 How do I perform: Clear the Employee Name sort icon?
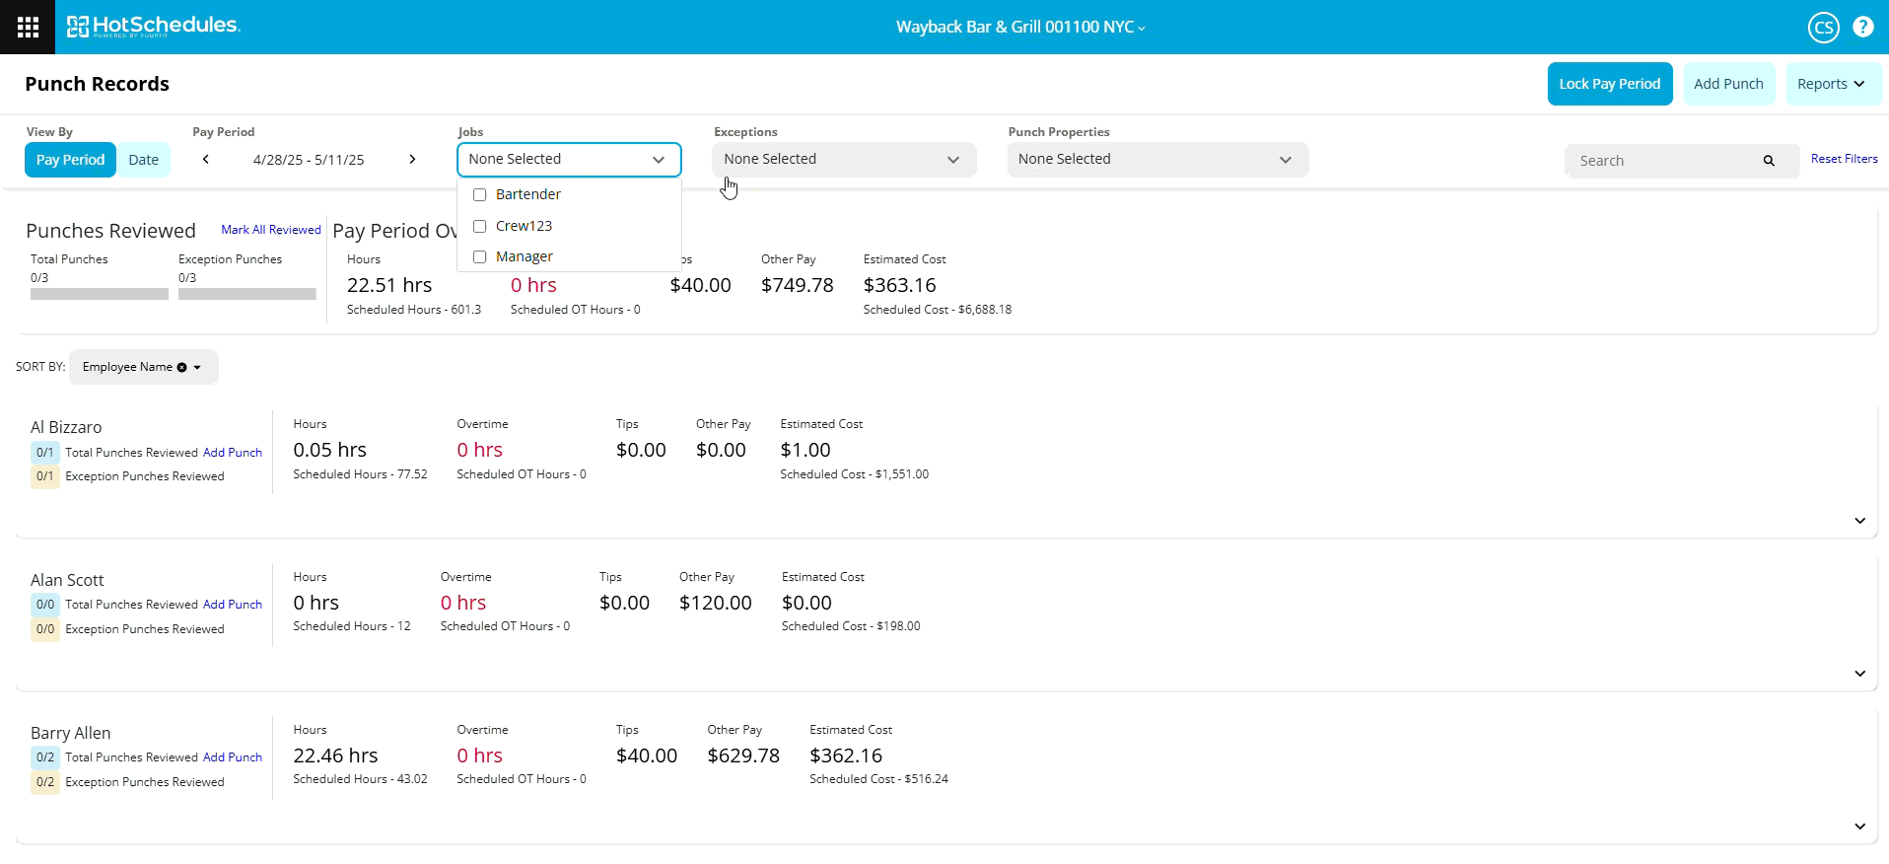pos(181,368)
